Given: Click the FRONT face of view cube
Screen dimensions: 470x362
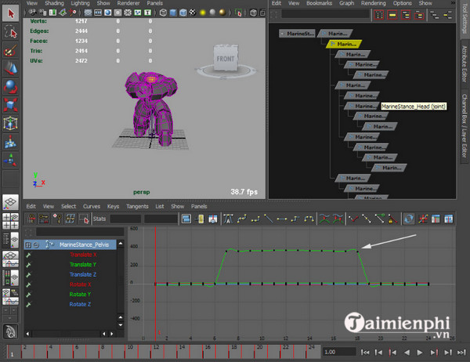Looking at the screenshot, I should point(227,58).
